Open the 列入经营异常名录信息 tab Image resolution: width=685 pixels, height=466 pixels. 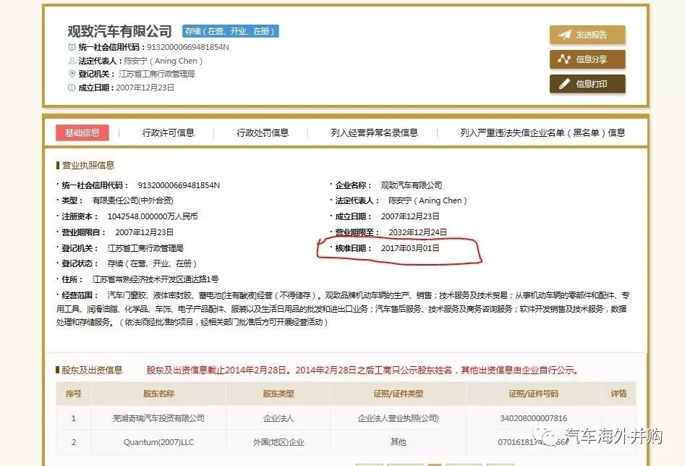[x=375, y=132]
